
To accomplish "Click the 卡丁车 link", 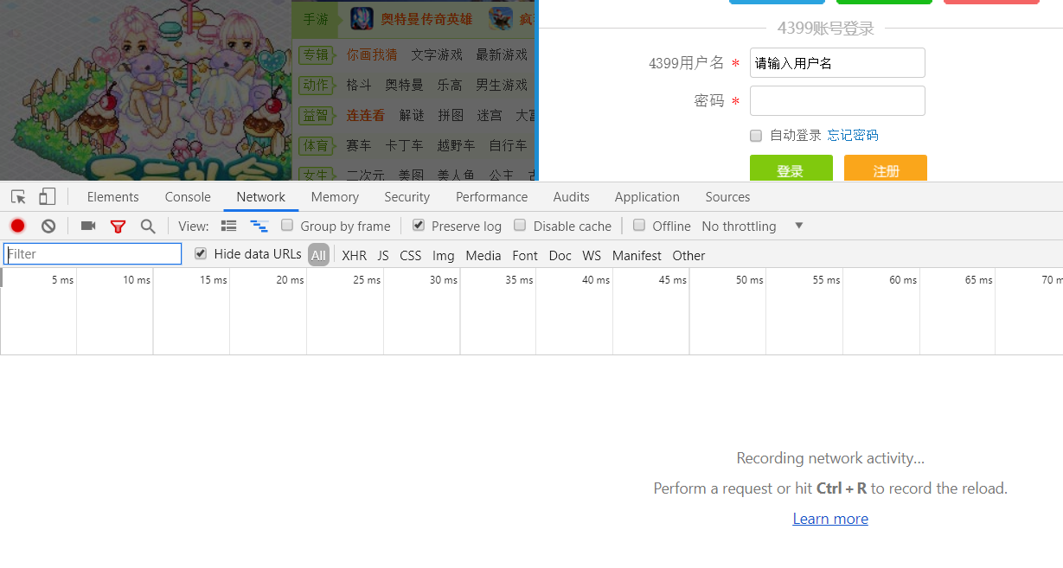I will pyautogui.click(x=404, y=146).
